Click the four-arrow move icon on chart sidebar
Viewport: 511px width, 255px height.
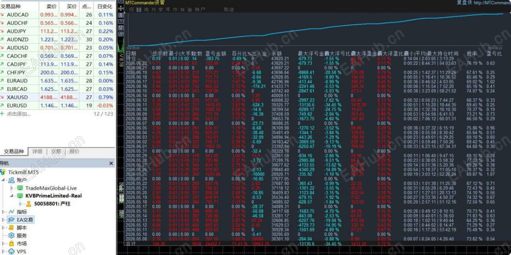121,8
